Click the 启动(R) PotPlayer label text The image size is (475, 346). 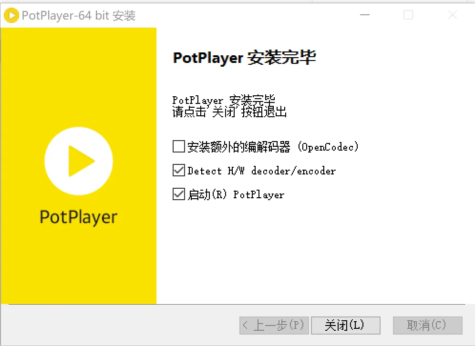pyautogui.click(x=236, y=194)
